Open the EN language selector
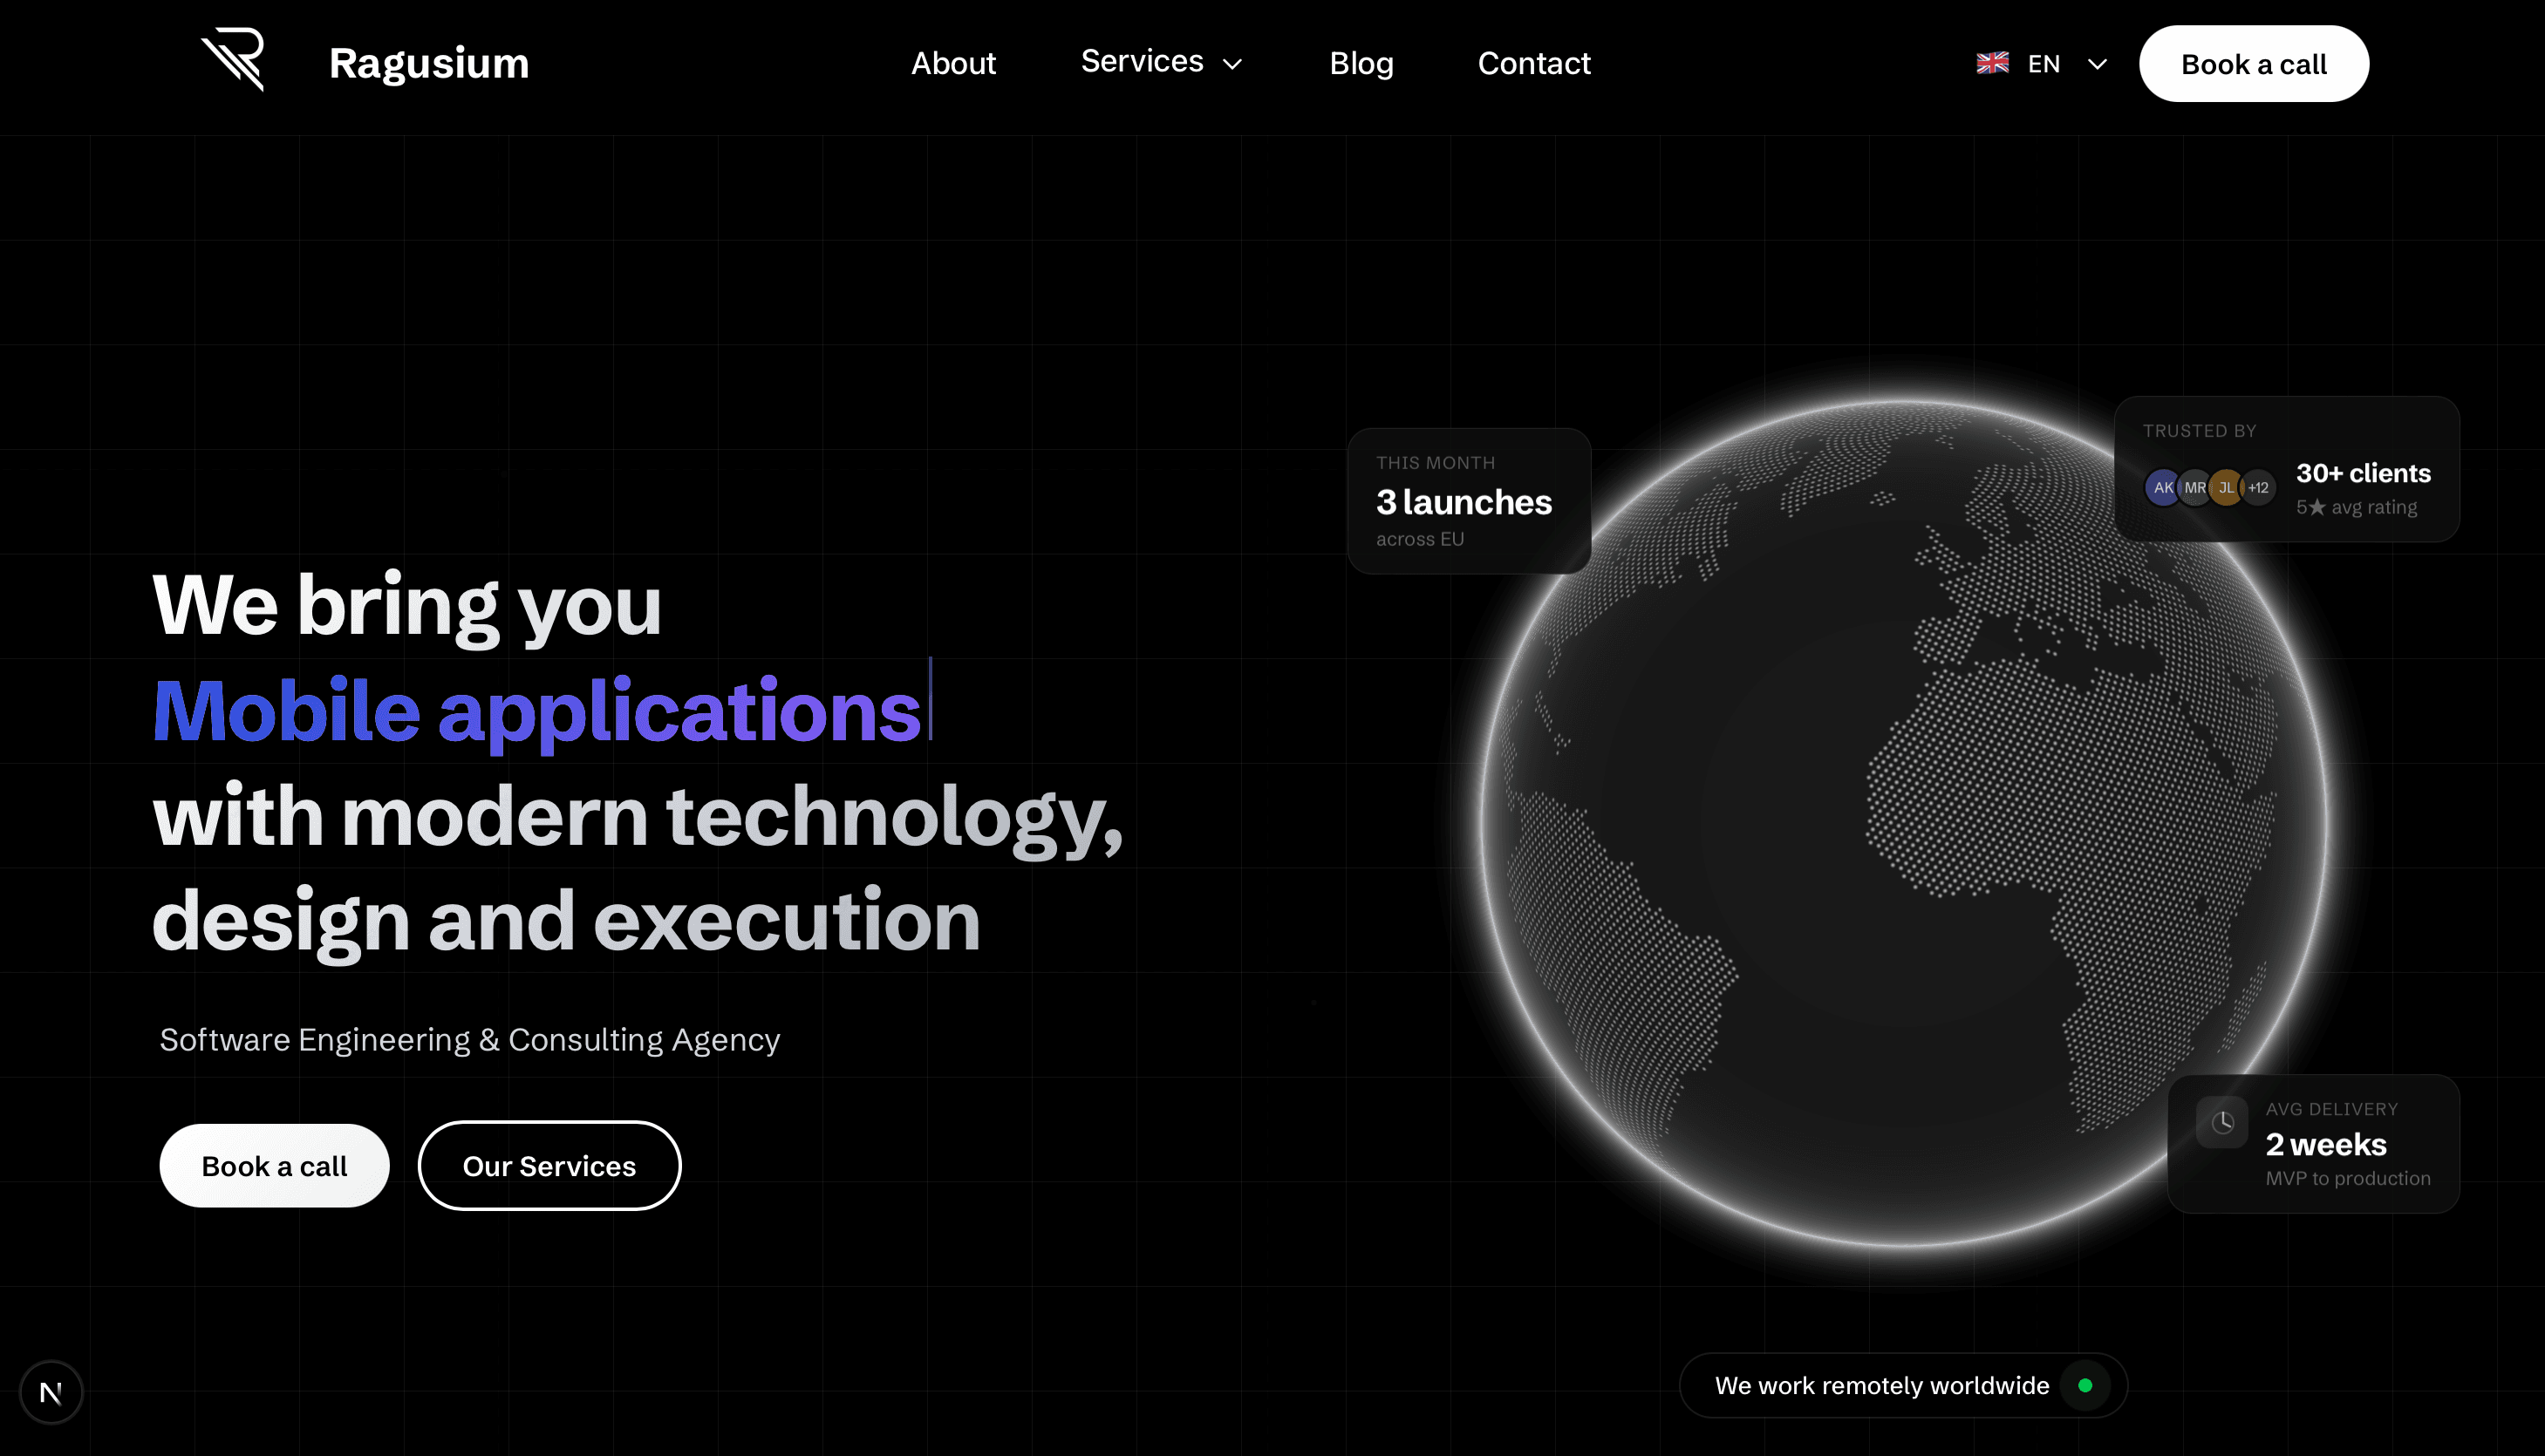The image size is (2545, 1456). coord(2044,63)
